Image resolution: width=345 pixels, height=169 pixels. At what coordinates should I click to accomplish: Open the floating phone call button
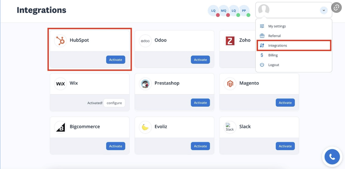coord(332,157)
